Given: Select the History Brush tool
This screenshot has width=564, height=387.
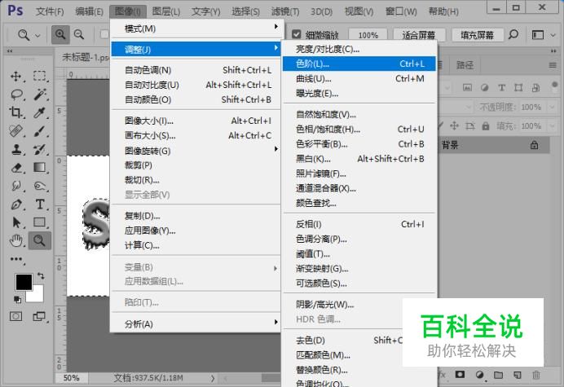Looking at the screenshot, I should click(40, 149).
